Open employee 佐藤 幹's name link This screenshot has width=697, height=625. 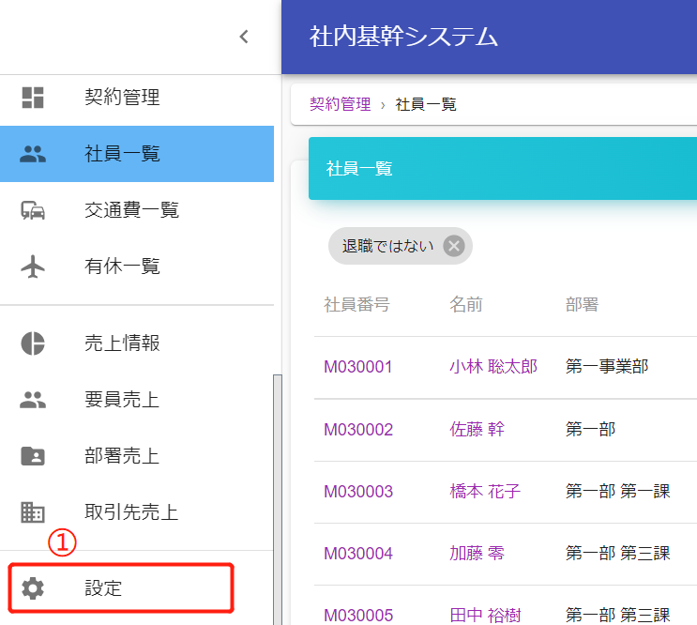pos(477,430)
